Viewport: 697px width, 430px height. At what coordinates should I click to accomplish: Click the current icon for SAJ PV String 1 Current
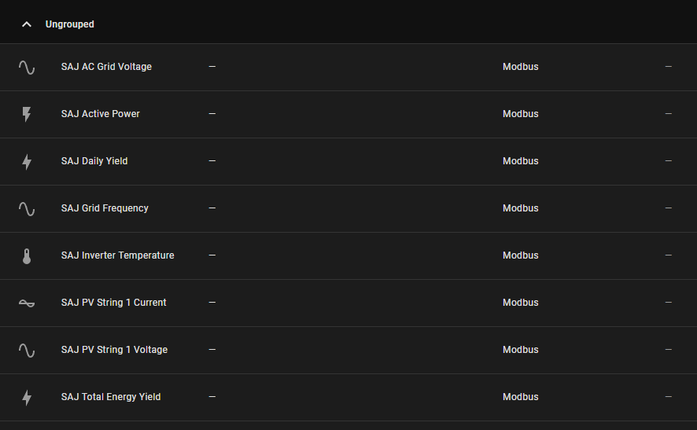[x=27, y=303]
